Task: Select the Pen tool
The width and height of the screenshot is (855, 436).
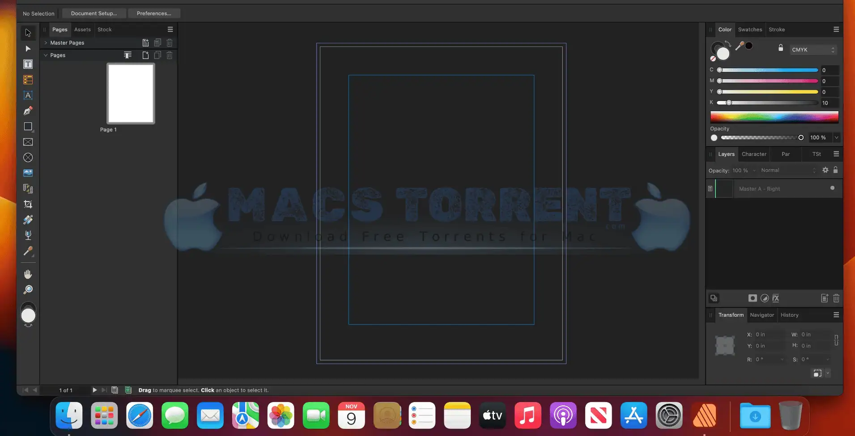Action: [28, 111]
